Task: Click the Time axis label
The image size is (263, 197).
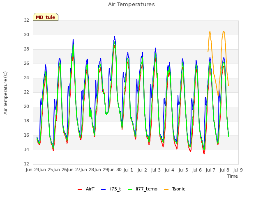Action: (233, 176)
